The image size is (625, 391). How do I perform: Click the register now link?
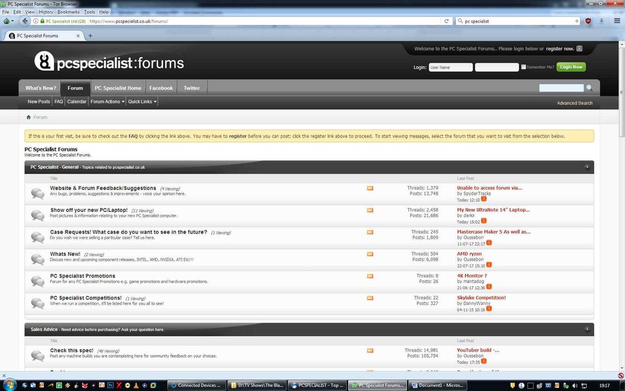coord(560,49)
